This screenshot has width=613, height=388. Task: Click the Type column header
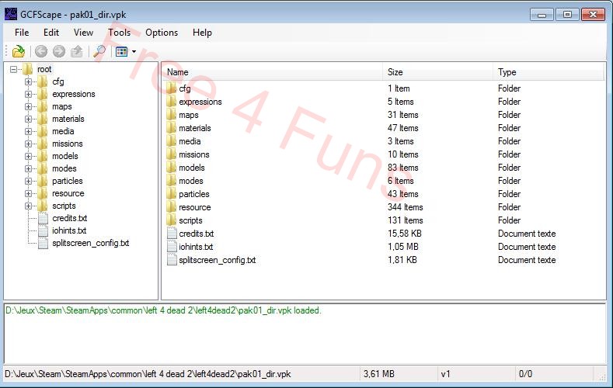tap(548, 72)
